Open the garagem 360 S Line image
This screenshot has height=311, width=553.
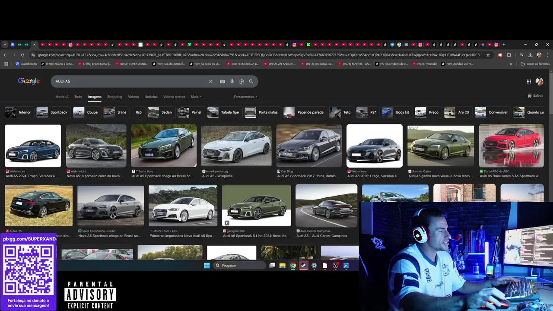point(257,206)
